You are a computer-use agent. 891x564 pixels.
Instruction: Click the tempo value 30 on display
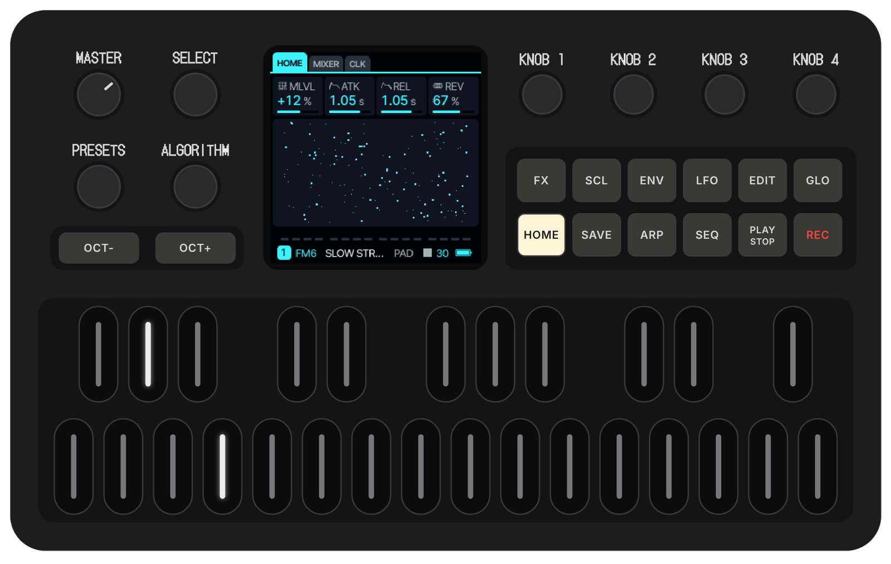(x=442, y=253)
